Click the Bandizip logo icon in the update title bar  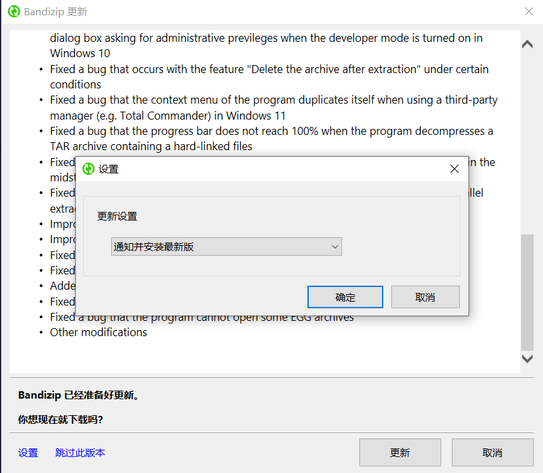click(x=14, y=11)
